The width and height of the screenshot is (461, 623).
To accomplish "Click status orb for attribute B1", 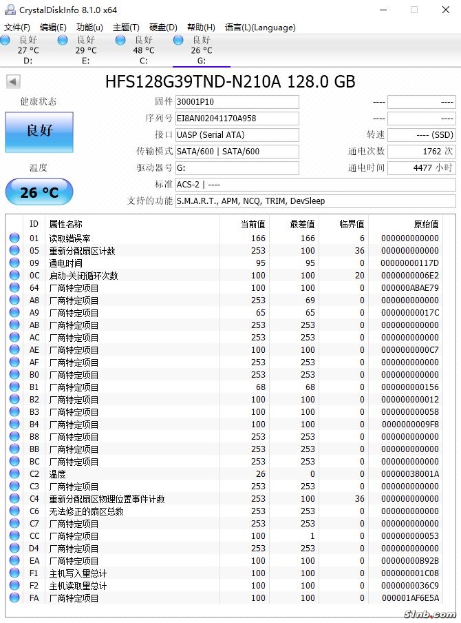I will click(x=14, y=387).
